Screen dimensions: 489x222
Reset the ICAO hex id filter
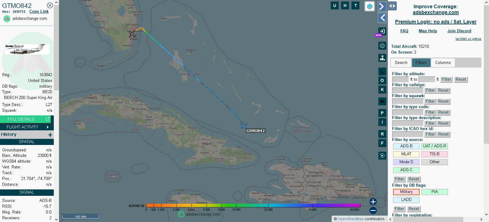coord(443,134)
